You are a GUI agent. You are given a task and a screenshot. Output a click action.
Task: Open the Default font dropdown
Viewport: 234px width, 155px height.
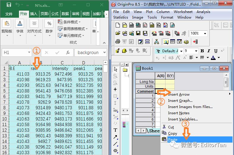(x=181, y=51)
